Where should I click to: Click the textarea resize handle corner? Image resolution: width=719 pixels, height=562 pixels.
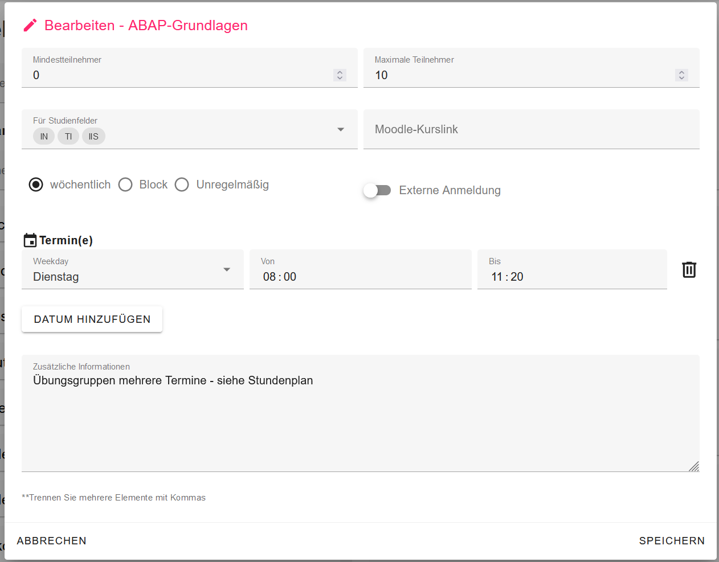693,466
